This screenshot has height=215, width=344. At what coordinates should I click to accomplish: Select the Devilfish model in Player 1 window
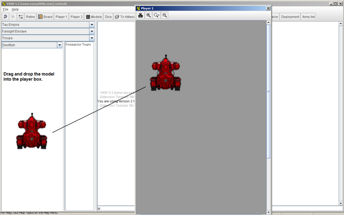pos(166,73)
